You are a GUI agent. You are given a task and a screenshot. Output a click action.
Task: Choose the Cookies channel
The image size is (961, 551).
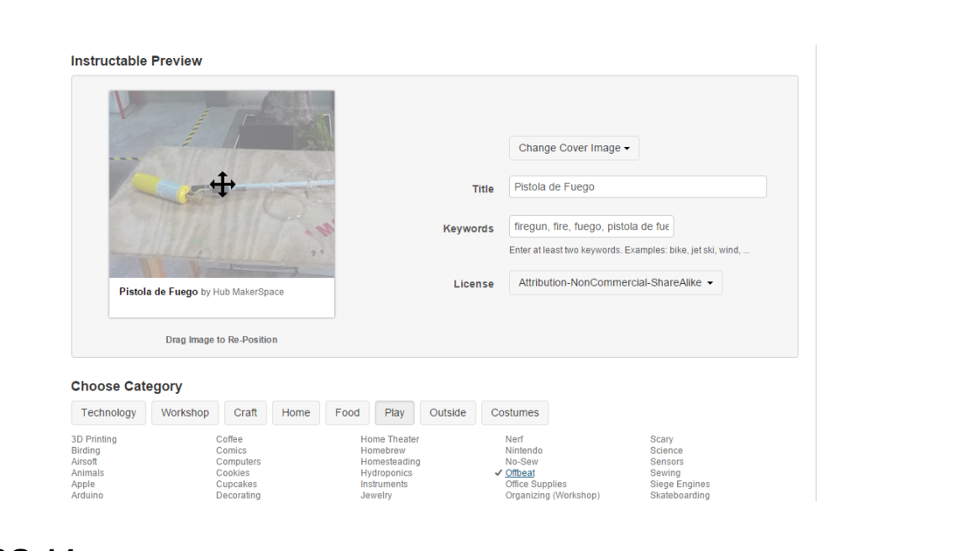pos(233,473)
